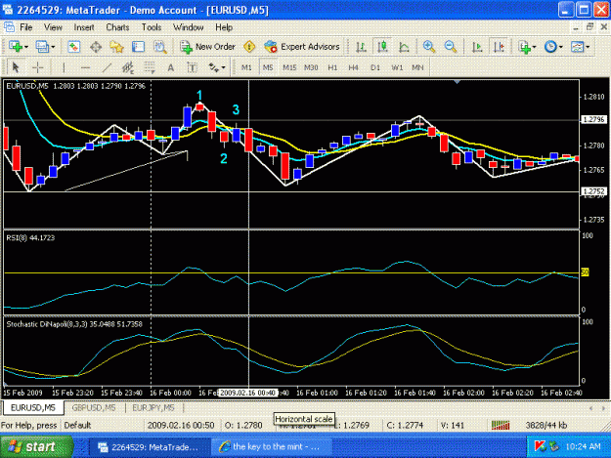Open the View menu
611x458 pixels.
pos(53,27)
